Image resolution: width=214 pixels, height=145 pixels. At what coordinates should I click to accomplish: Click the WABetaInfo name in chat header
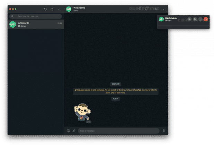79,8
